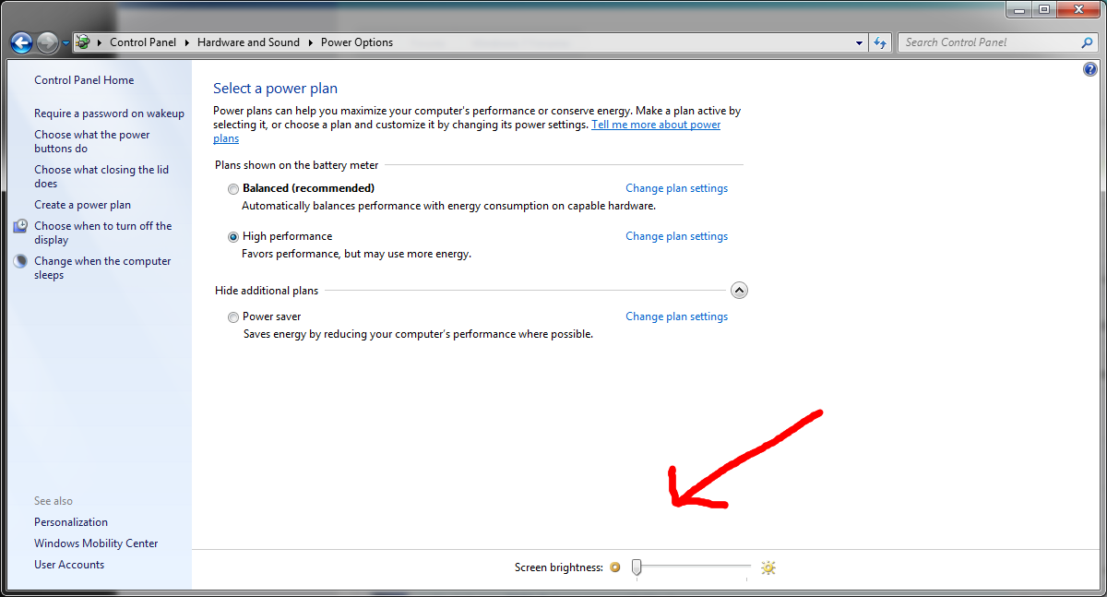Click the moon icon beside computer sleeps
Image resolution: width=1107 pixels, height=597 pixels.
pyautogui.click(x=21, y=261)
